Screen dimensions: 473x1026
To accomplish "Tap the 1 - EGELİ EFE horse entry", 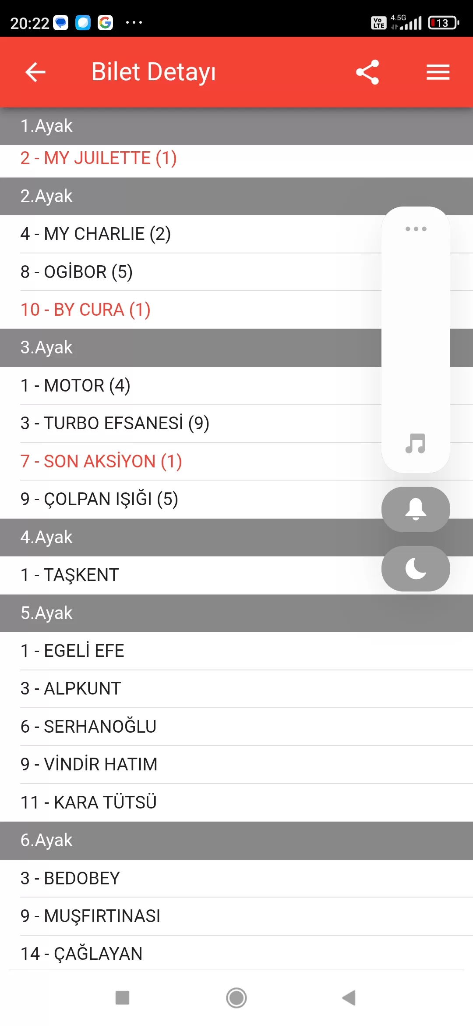I will click(x=72, y=651).
